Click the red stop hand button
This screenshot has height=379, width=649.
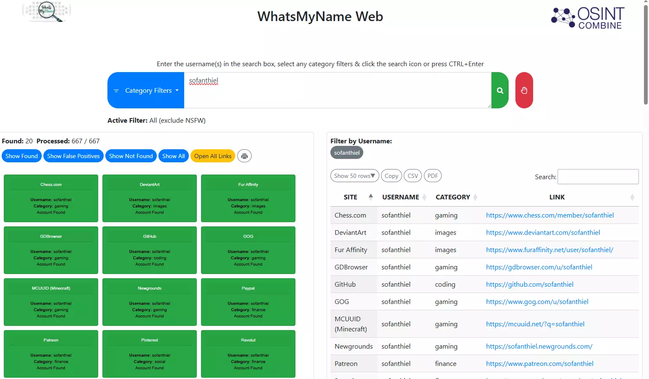coord(524,90)
